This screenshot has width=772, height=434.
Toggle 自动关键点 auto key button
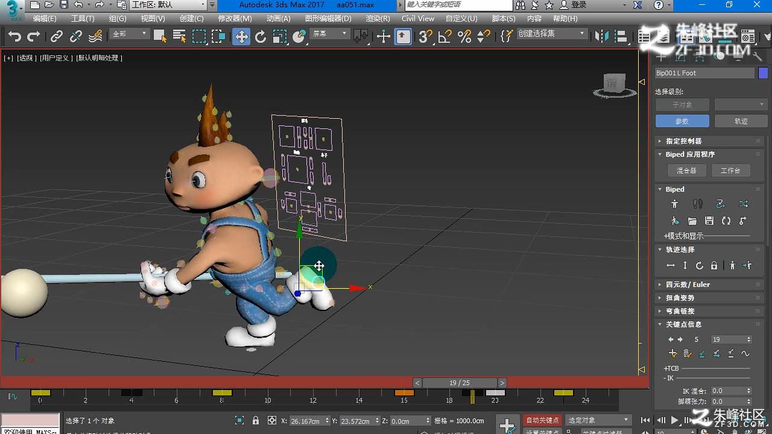(x=543, y=420)
